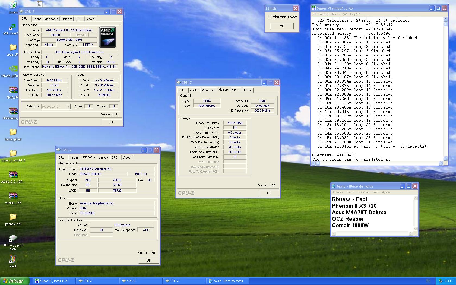Confirm OK in the Finish dialog
Screen dimensions: 456x285
pyautogui.click(x=282, y=26)
